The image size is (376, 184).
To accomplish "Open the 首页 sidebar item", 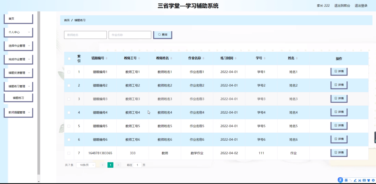I will point(18,19).
